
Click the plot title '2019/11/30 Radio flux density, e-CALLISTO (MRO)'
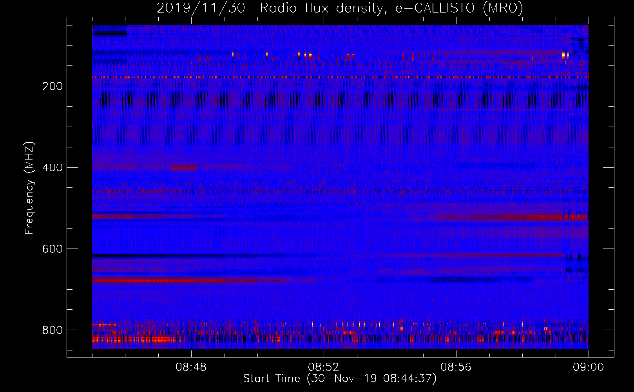pyautogui.click(x=340, y=8)
